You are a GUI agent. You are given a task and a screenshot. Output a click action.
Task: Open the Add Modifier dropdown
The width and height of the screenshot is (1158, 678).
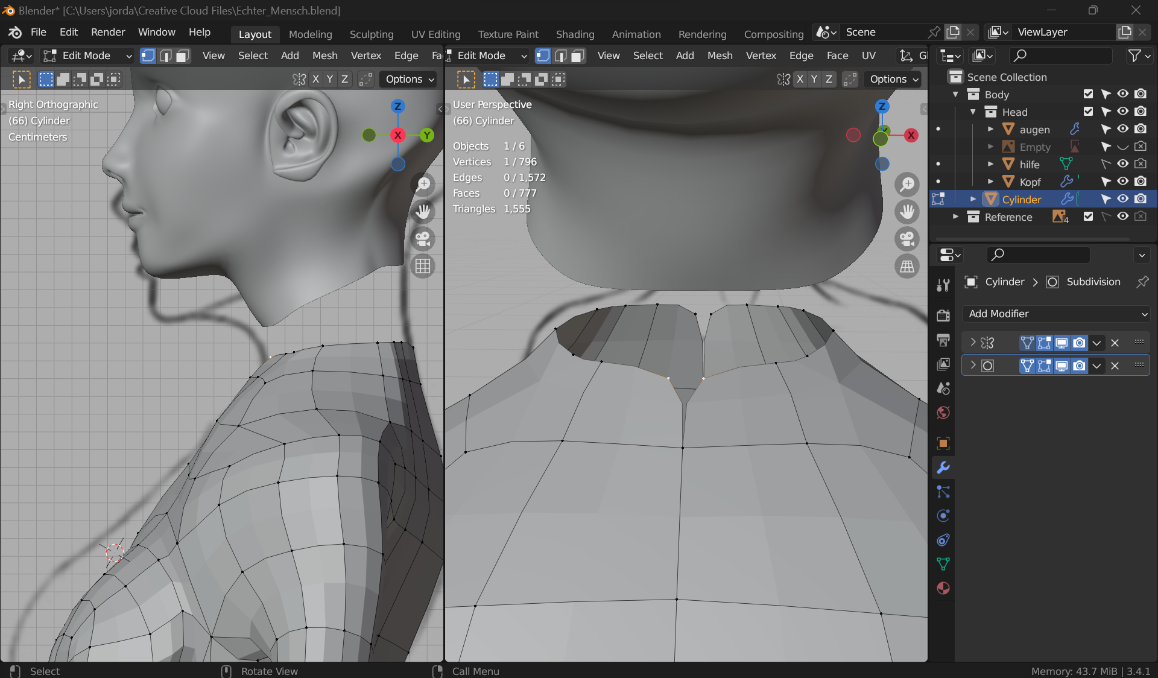click(x=1055, y=314)
